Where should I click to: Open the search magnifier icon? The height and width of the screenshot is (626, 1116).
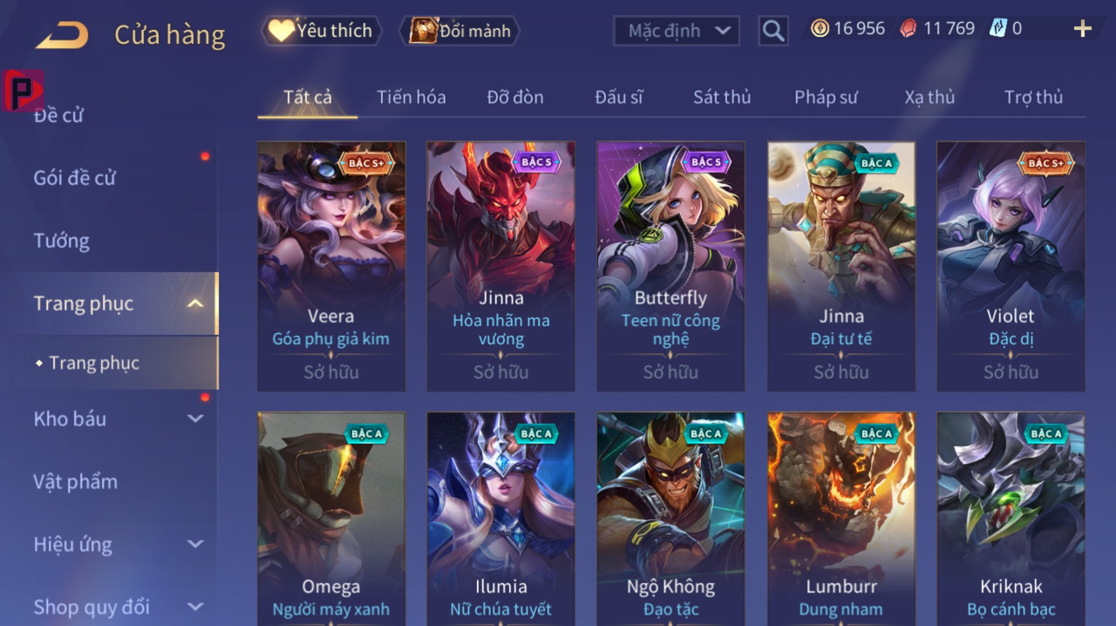pyautogui.click(x=773, y=30)
